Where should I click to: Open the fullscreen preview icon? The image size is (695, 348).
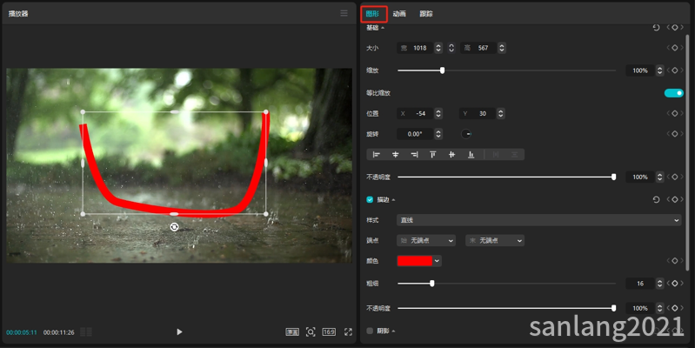click(348, 331)
